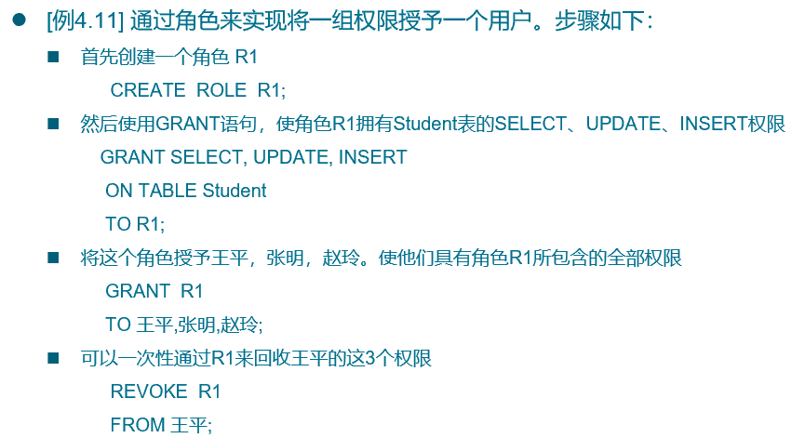This screenshot has width=805, height=438.
Task: Click the GRANT R1 line
Action: pos(154,291)
